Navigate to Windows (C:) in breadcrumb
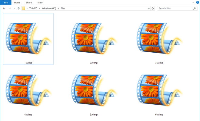Screen dimensions: 200x121 [49, 8]
